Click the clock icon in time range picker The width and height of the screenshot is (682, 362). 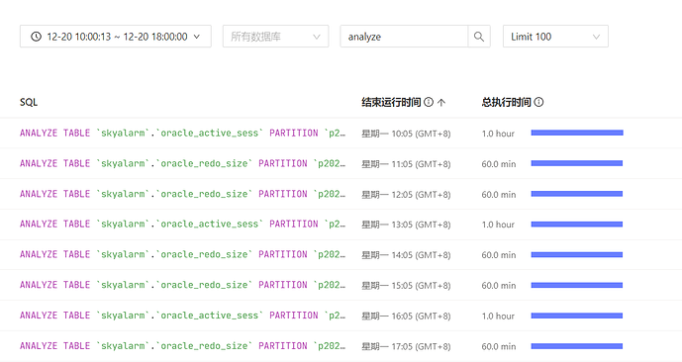tap(36, 37)
